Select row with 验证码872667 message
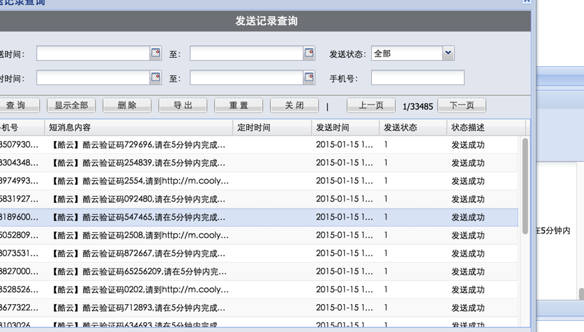Screen dimensions: 584x332 pyautogui.click(x=259, y=253)
